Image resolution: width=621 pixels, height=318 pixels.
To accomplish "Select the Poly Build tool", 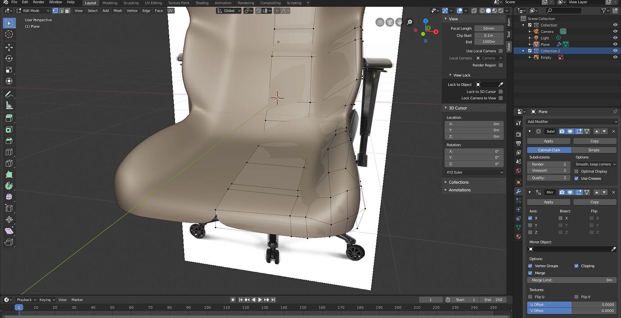I will point(9,174).
